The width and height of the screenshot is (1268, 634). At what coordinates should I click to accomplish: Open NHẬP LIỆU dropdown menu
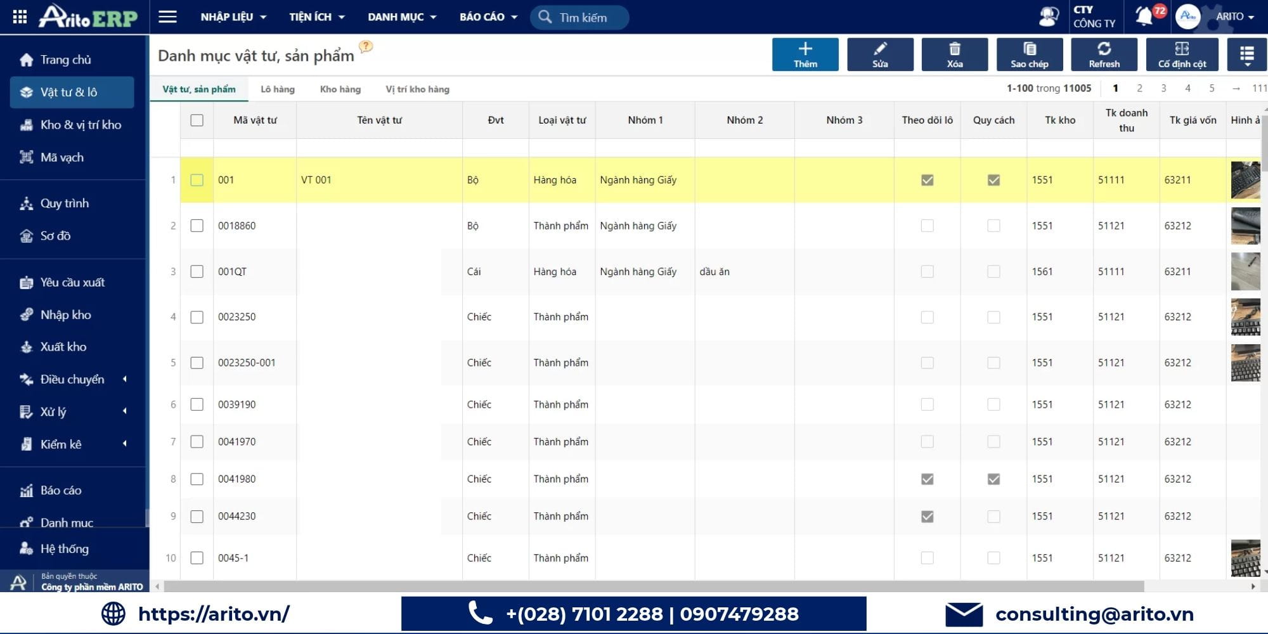click(233, 17)
